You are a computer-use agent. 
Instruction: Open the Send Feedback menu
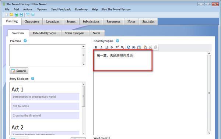pos(61,10)
